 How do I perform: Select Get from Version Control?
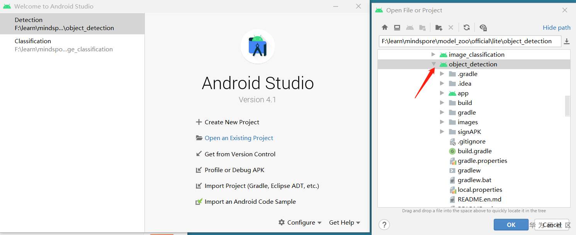235,154
